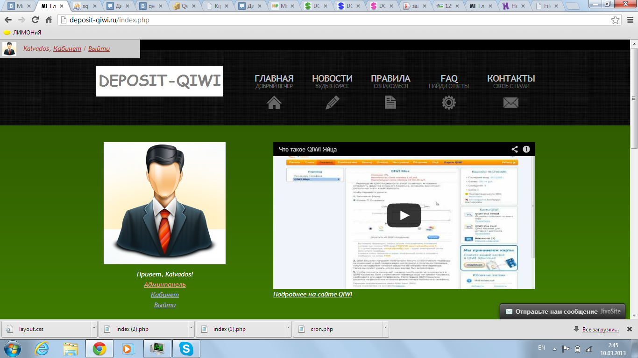Click the browser forward arrow
The height and width of the screenshot is (358, 638).
coord(21,20)
